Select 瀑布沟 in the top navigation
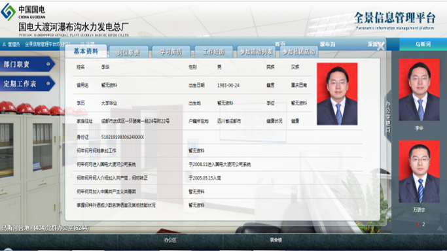 327,44
